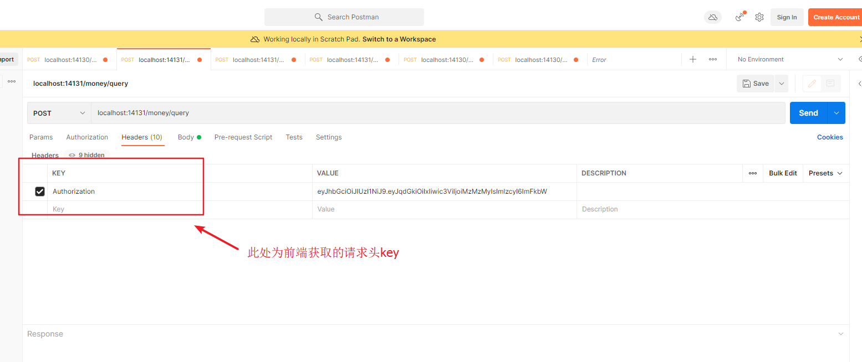Open request documentation with the comment icon
Viewport: 862px width, 362px height.
pos(830,83)
